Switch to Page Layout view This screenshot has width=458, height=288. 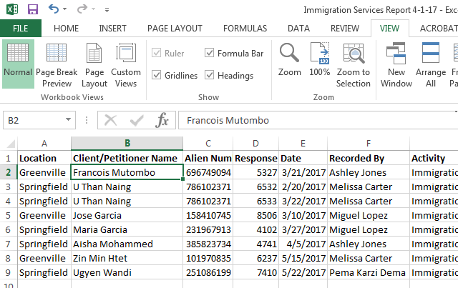pos(94,64)
